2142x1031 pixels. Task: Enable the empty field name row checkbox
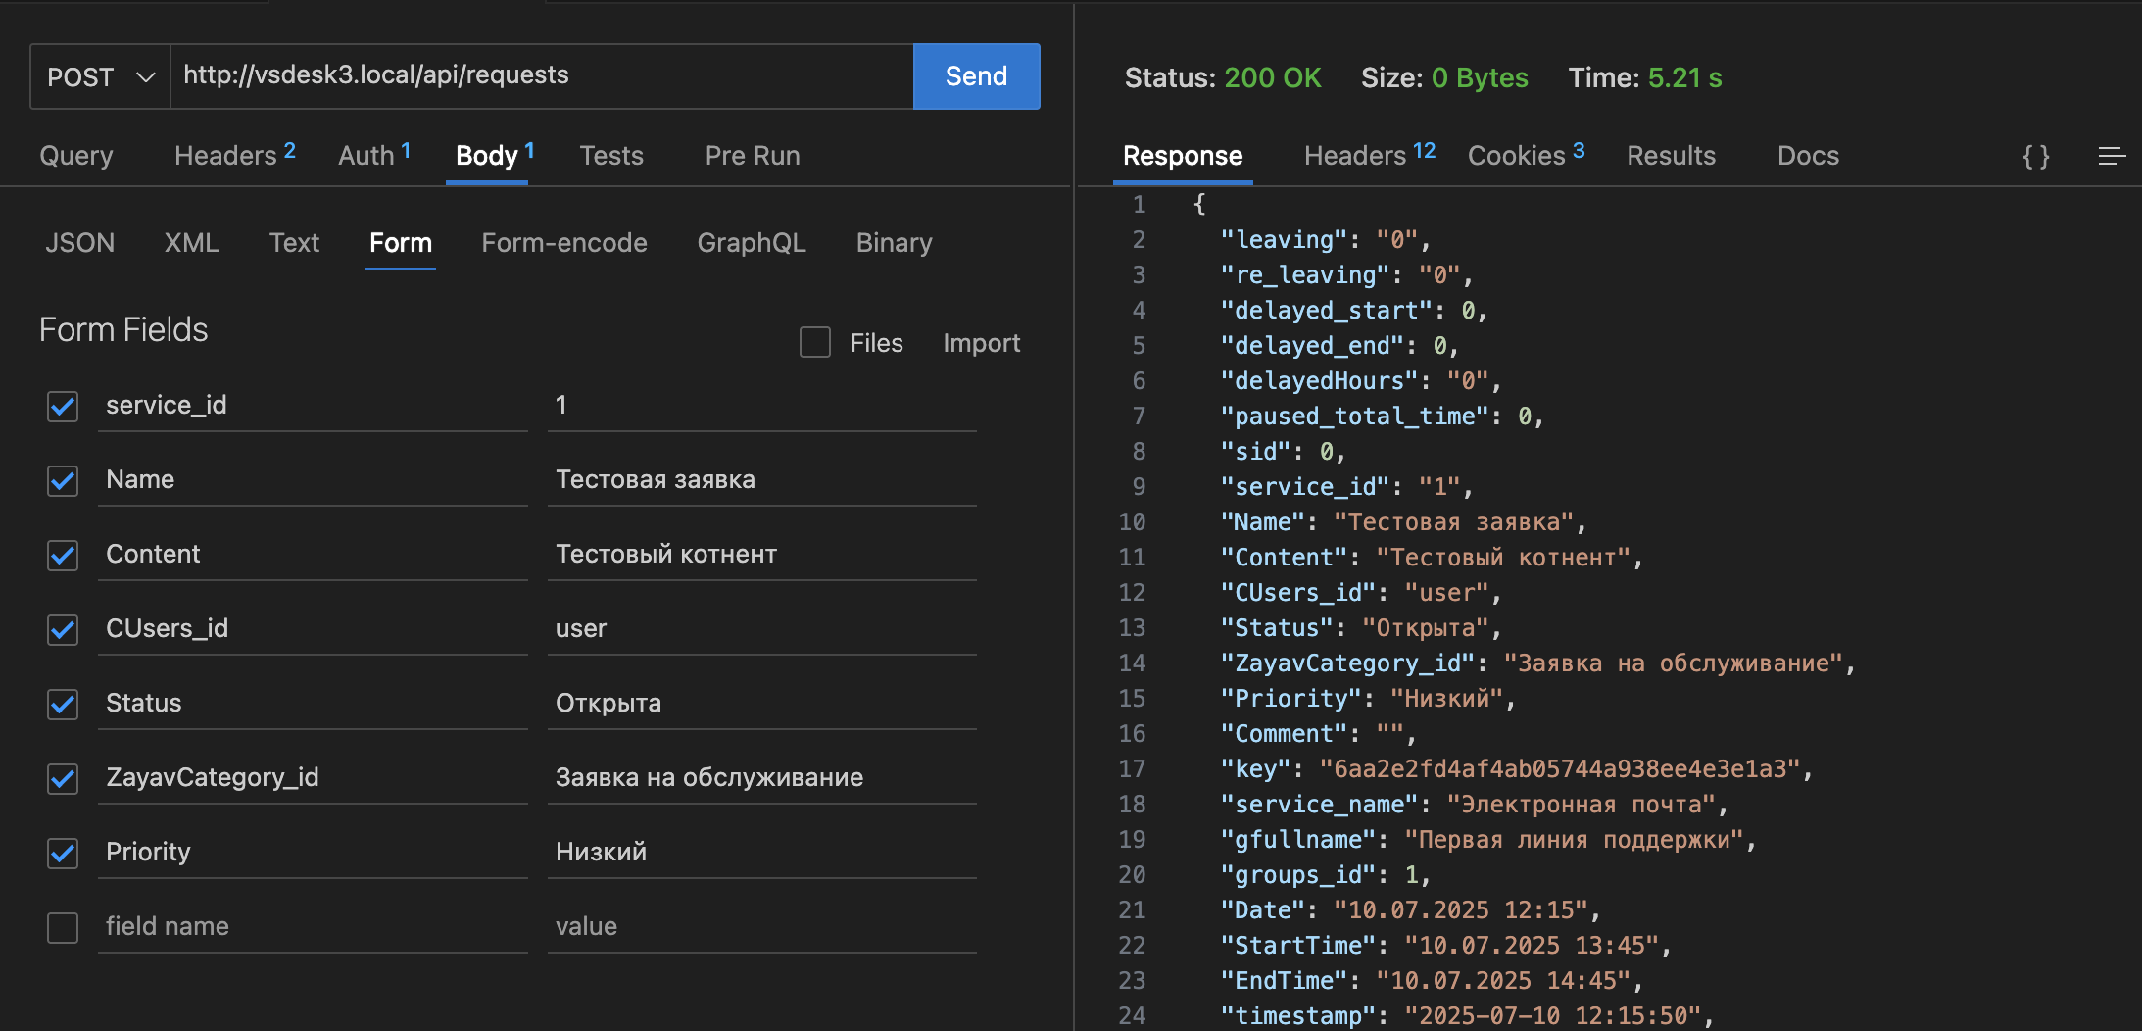(63, 927)
